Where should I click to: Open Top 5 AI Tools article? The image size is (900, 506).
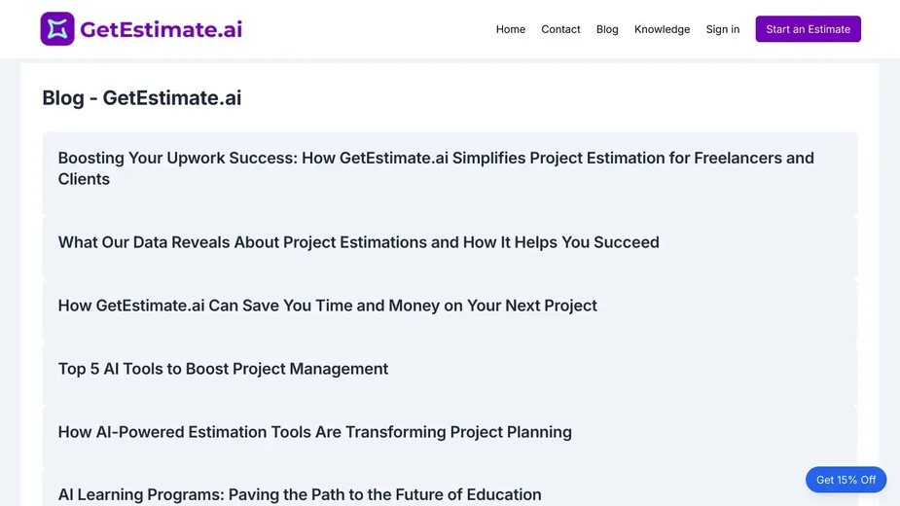[x=223, y=369]
